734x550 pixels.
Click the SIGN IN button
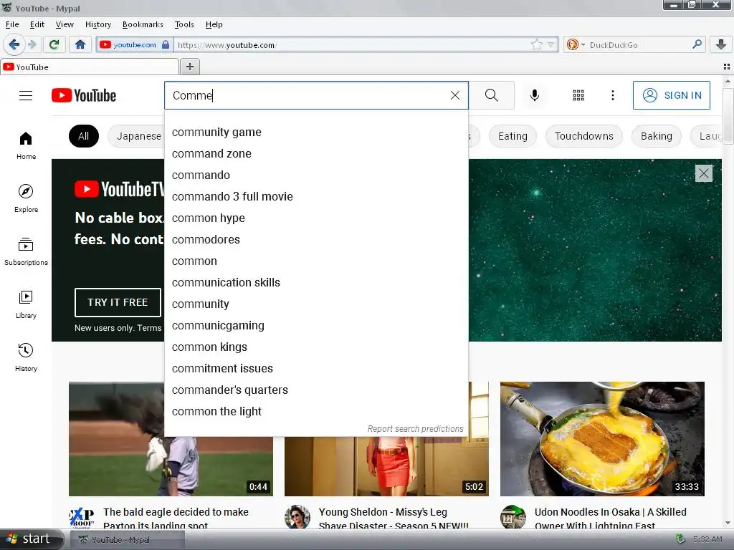pos(671,95)
